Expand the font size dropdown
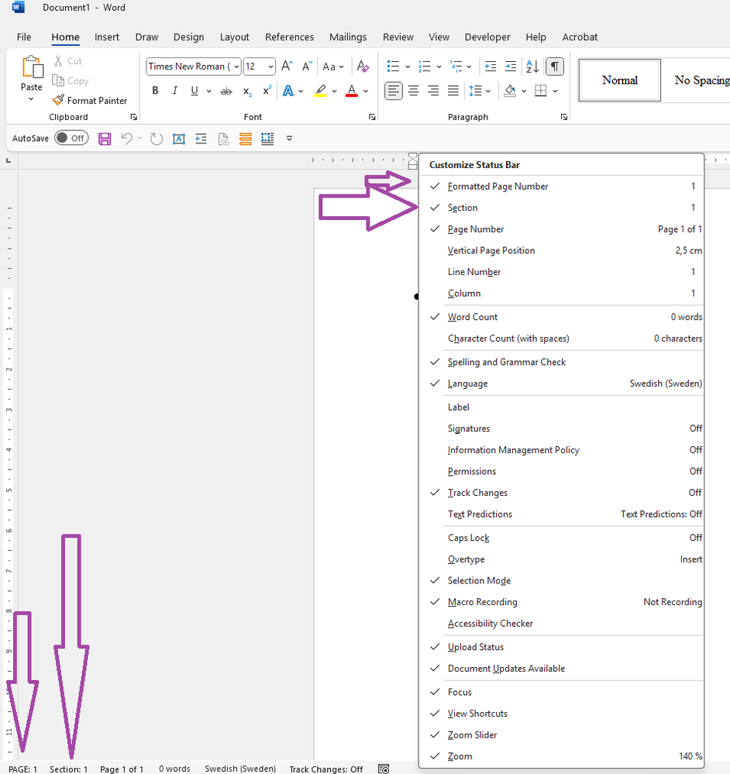This screenshot has height=774, width=730. 270,67
